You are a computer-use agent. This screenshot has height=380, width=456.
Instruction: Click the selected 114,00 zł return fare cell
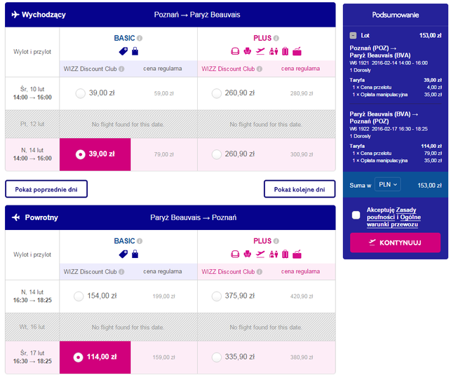pyautogui.click(x=95, y=356)
